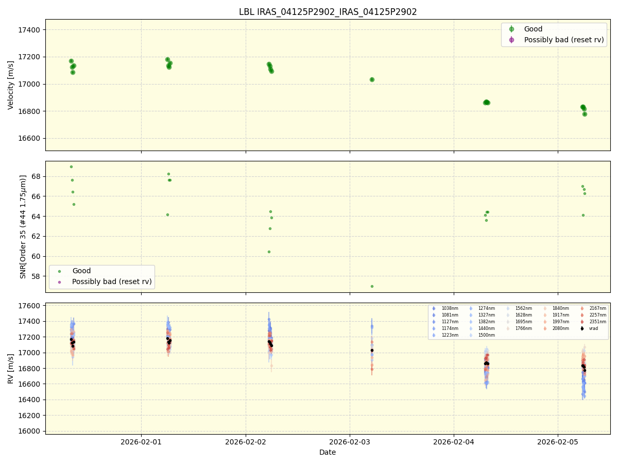Image resolution: width=618 pixels, height=464 pixels.
Task: Click purple marker in velocity panel legend
Action: click(511, 40)
